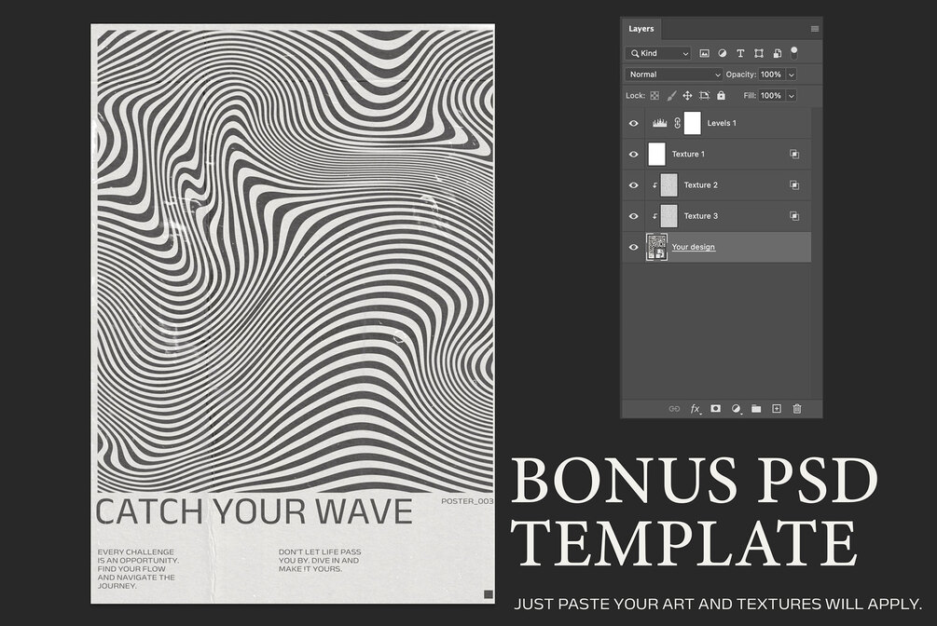Open Add layer style fx menu

click(x=696, y=409)
